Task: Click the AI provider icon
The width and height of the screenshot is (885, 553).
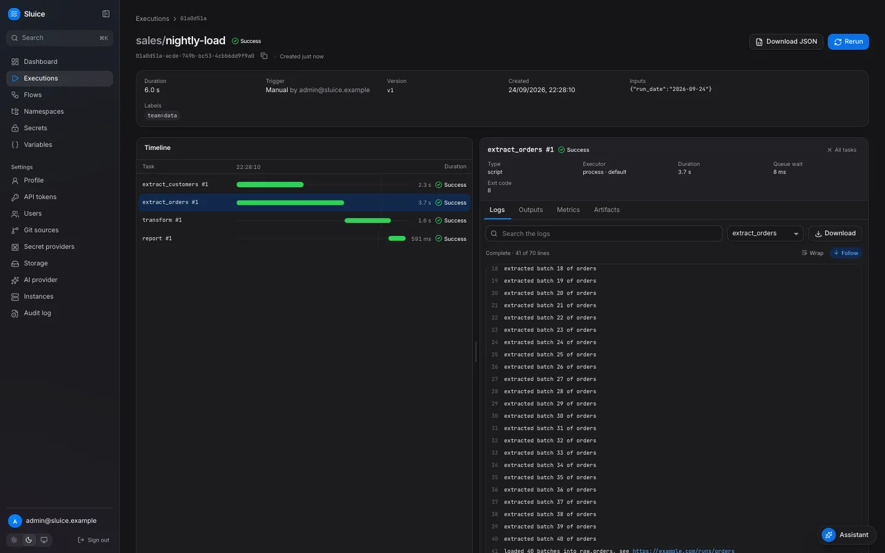Action: (x=15, y=280)
